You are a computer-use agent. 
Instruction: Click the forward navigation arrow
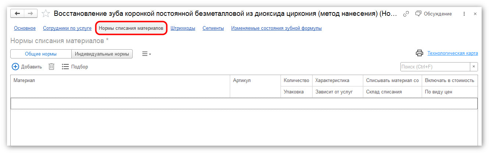[x=31, y=14]
